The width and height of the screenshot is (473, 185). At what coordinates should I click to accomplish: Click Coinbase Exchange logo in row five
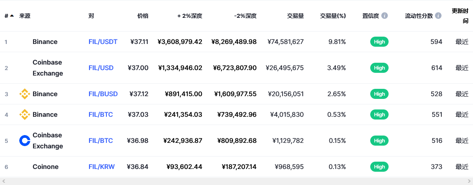(x=24, y=141)
